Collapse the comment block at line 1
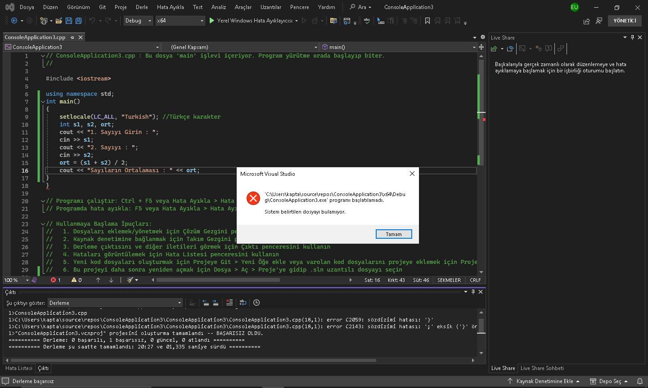This screenshot has height=388, width=648. coord(43,56)
